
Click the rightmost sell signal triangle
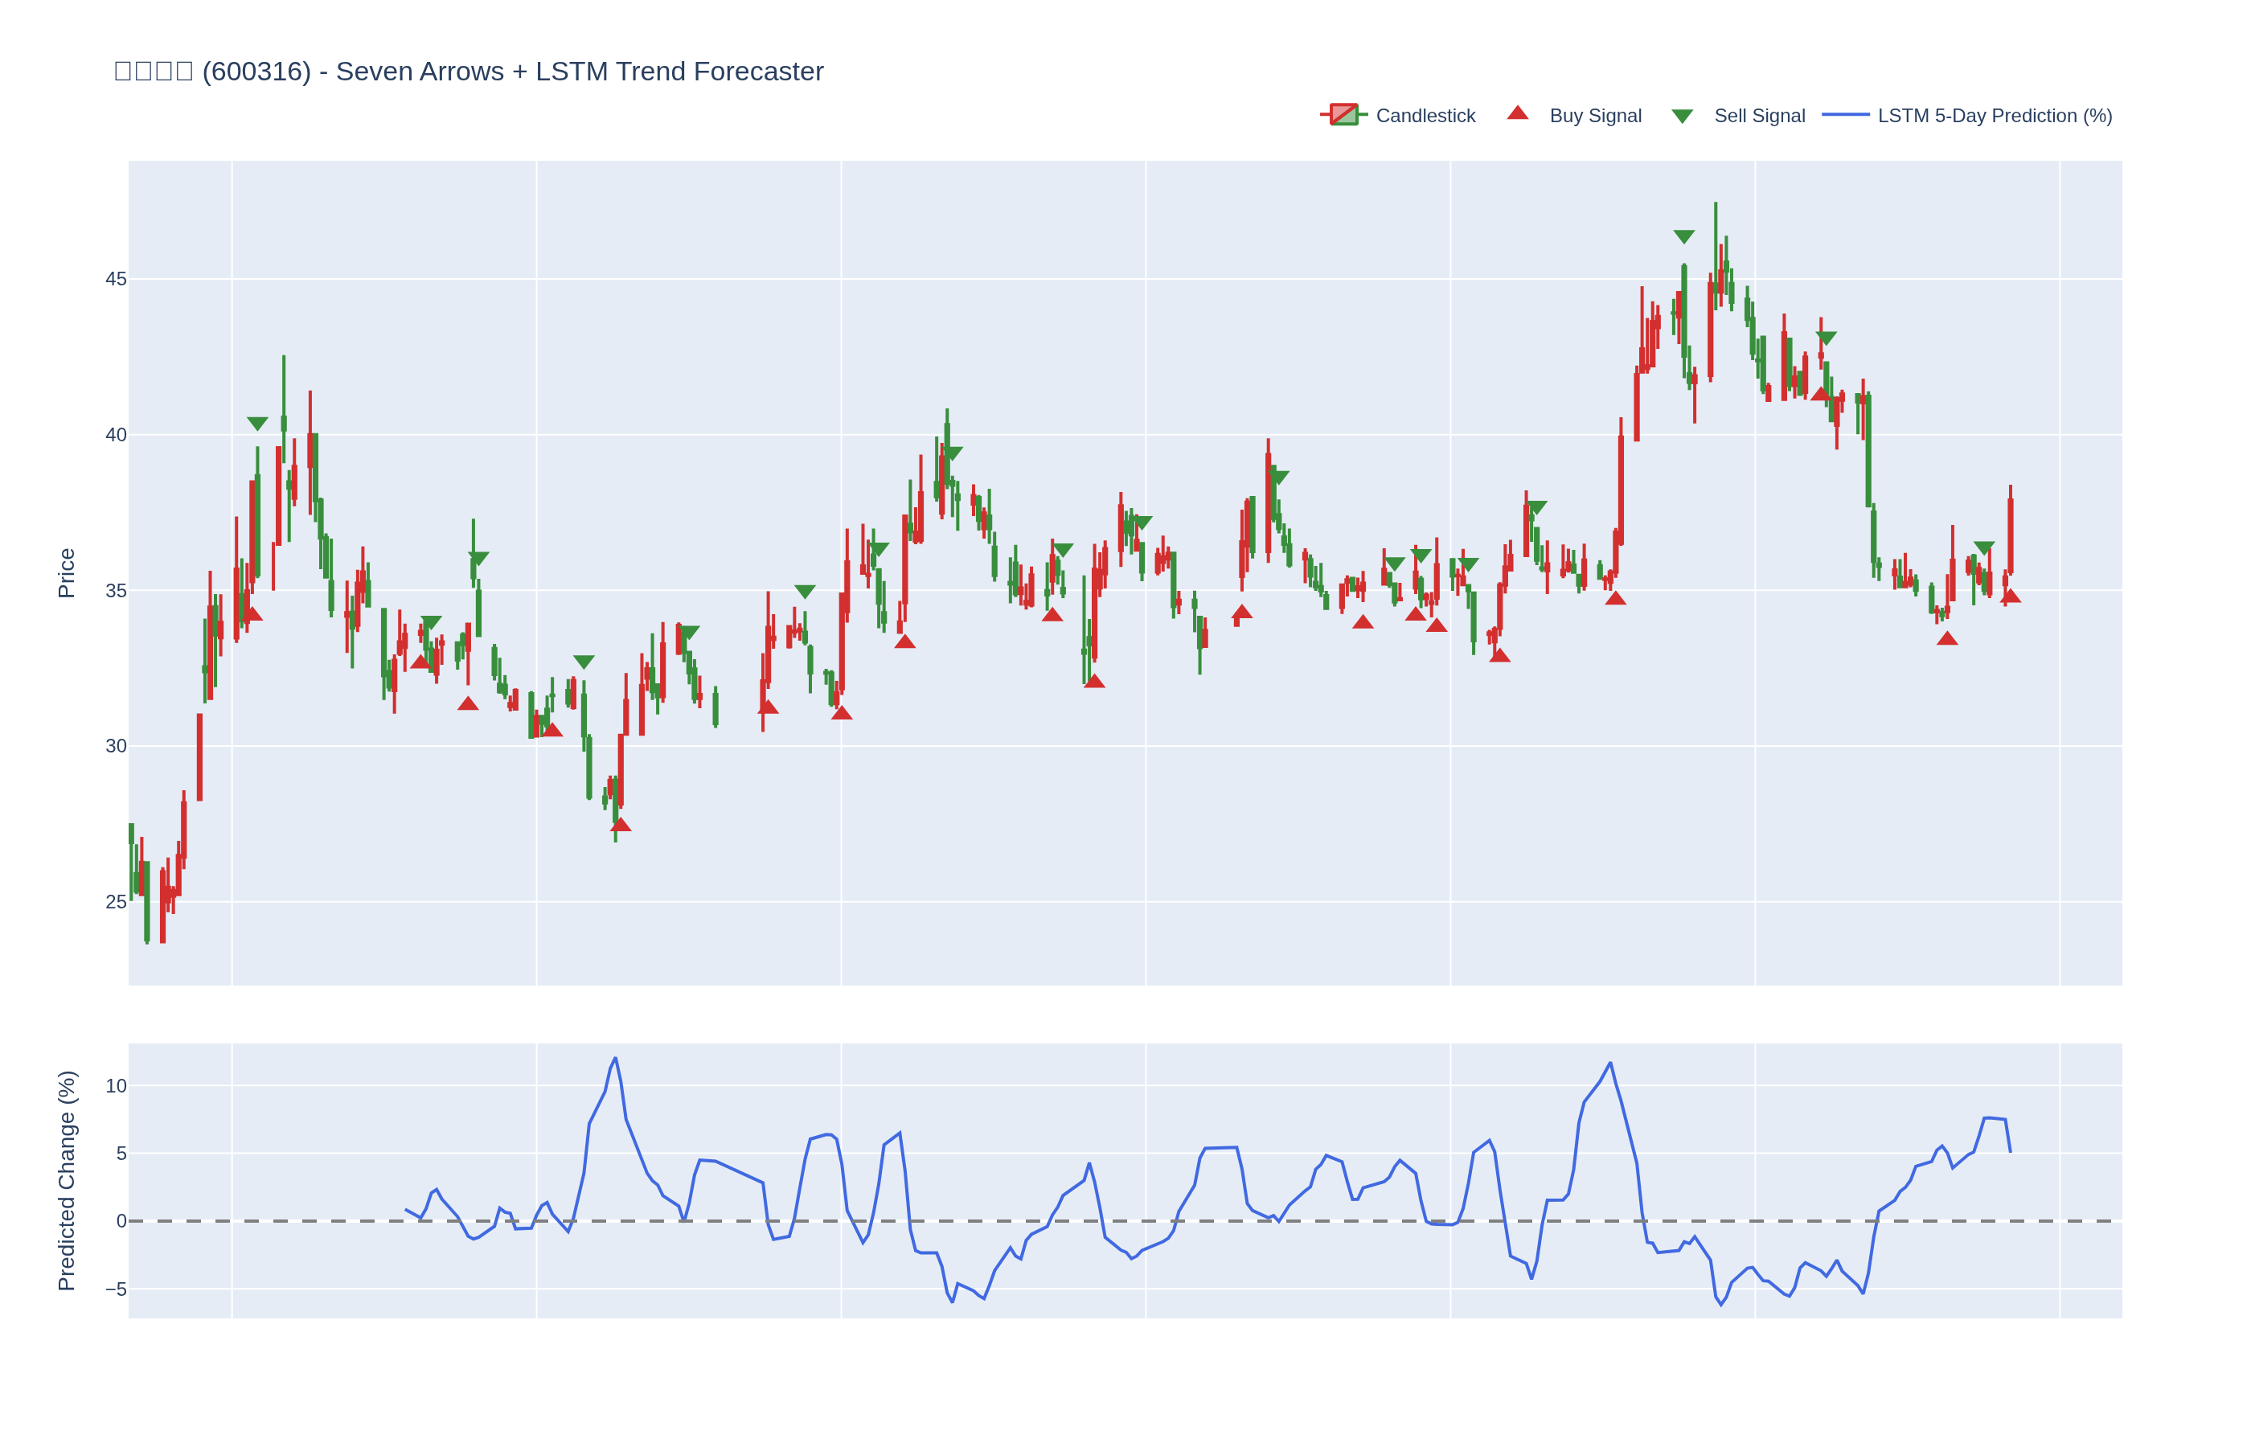click(x=1983, y=547)
